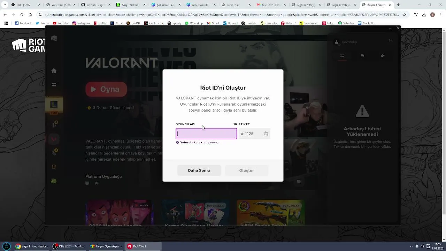This screenshot has height=251, width=446.
Task: Open the Home icon in Riot Client sidebar
Action: pyautogui.click(x=54, y=71)
